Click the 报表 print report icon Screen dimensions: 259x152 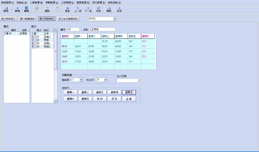6,9
